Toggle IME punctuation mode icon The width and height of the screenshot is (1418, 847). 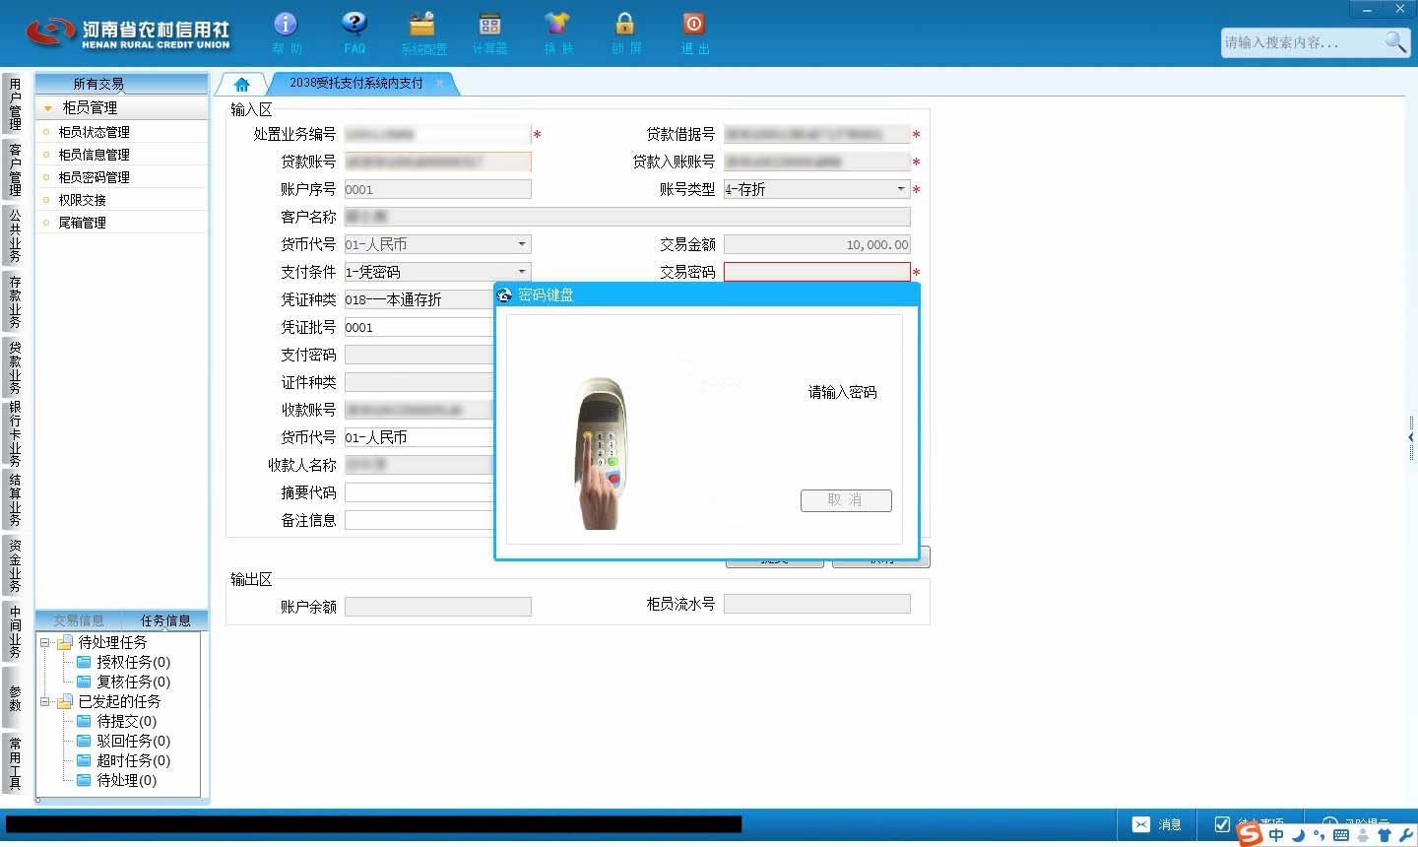click(x=1319, y=836)
